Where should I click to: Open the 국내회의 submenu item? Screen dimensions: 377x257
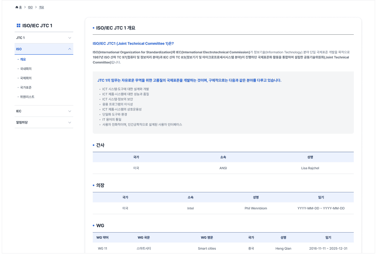(x=26, y=69)
